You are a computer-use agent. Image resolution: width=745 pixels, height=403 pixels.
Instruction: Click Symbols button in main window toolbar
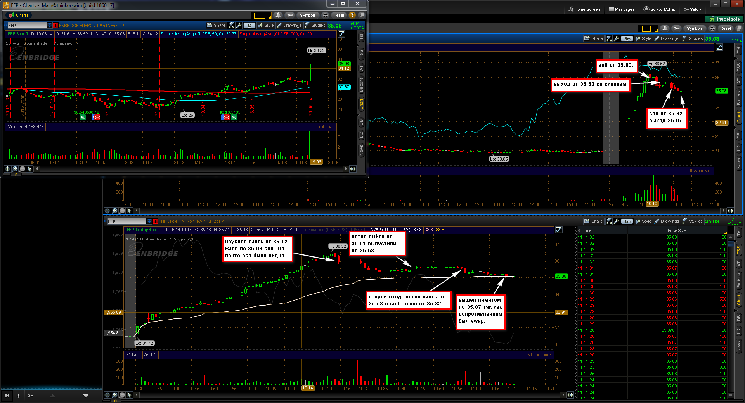click(695, 28)
